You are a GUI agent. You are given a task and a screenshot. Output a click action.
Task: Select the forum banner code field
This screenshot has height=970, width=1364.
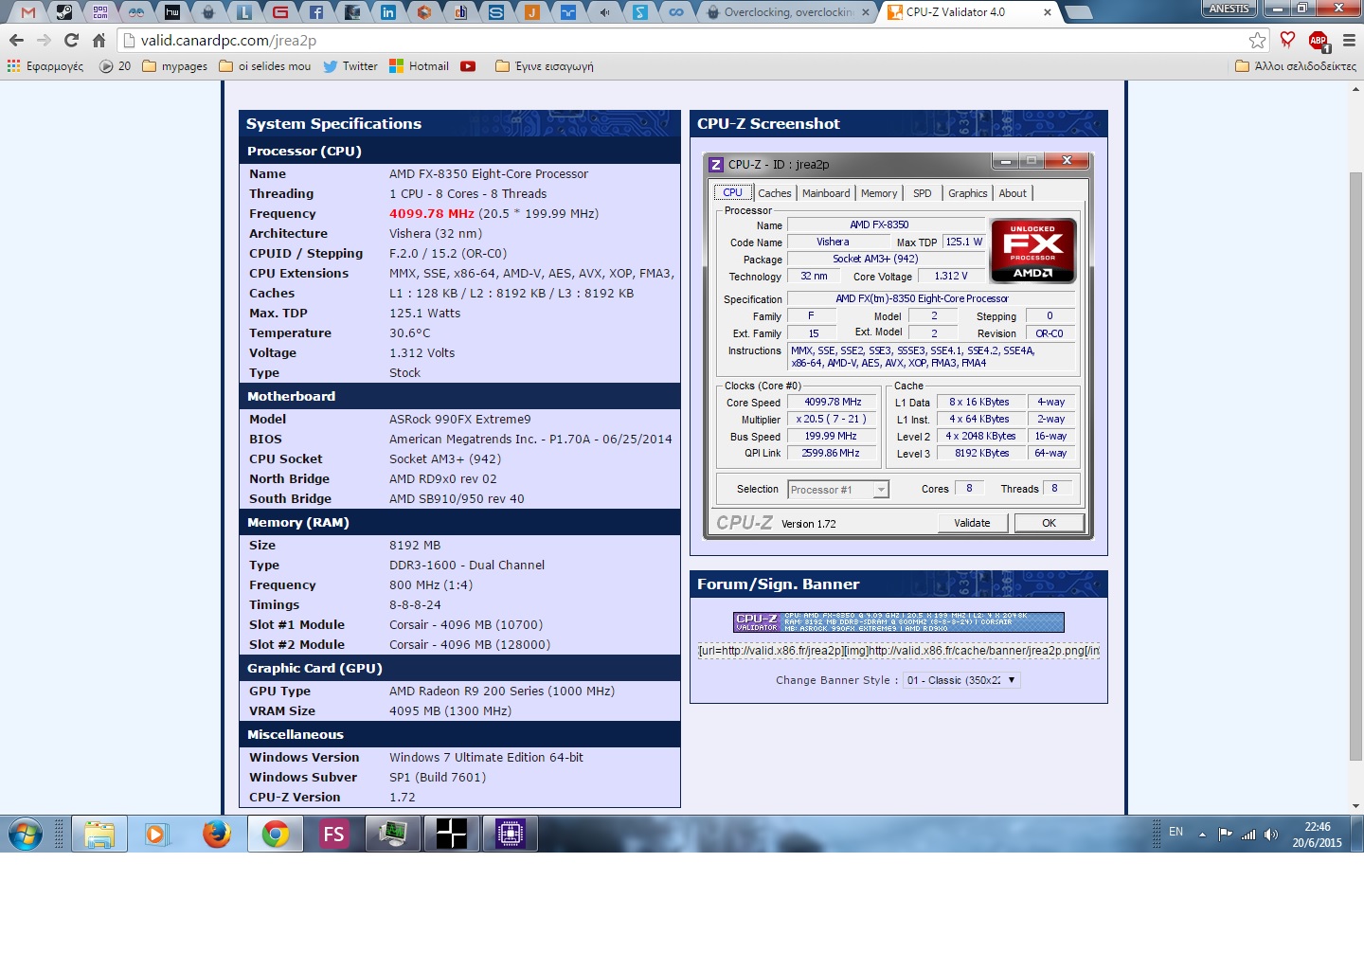(899, 651)
